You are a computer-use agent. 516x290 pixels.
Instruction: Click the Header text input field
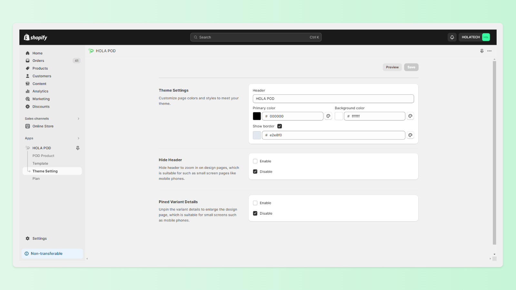(x=333, y=99)
